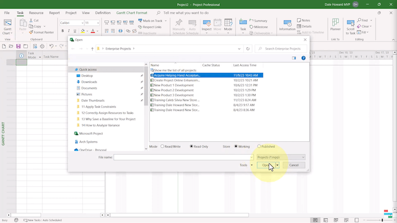Image resolution: width=397 pixels, height=223 pixels.
Task: Switch to the View ribbon tab
Action: (x=85, y=13)
